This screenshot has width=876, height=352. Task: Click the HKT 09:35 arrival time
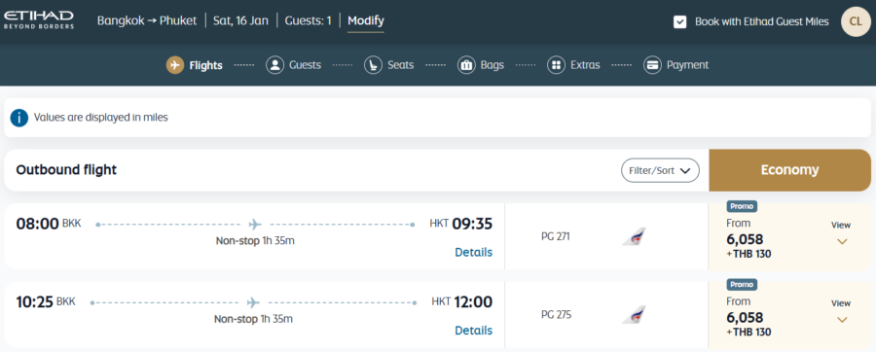pos(461,224)
